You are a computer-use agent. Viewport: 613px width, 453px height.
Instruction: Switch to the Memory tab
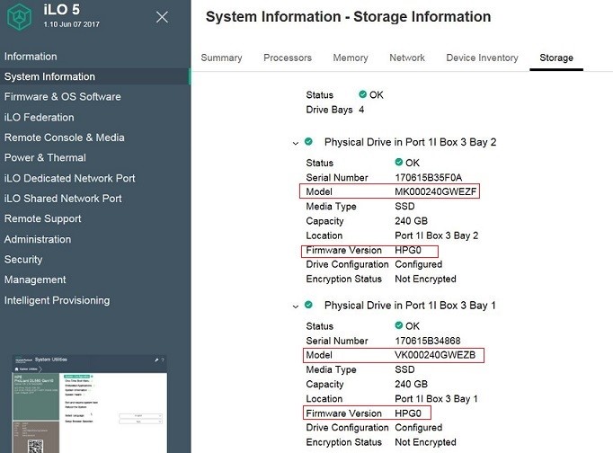tap(351, 58)
